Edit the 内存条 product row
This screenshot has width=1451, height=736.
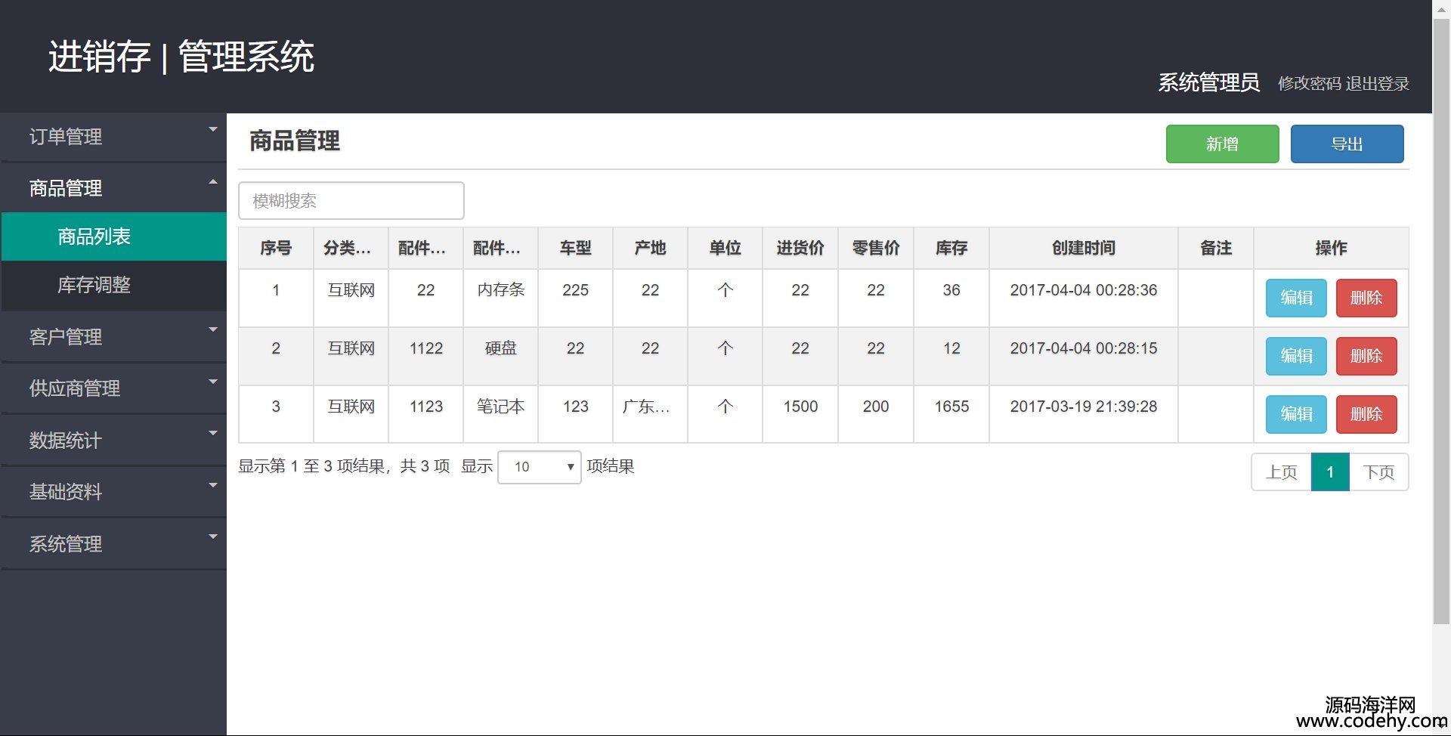1296,298
